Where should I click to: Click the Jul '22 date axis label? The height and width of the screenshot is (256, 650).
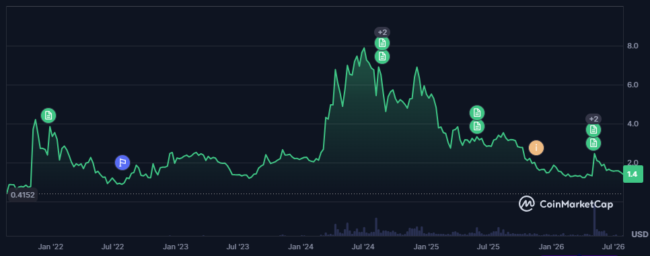pos(113,247)
